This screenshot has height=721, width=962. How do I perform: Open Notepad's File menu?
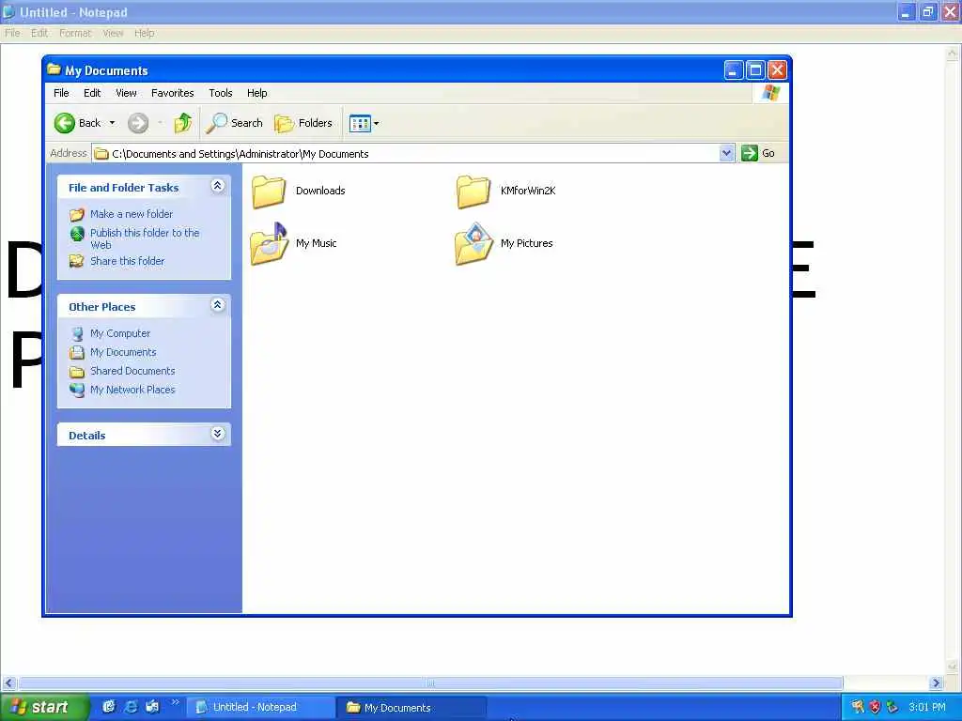point(12,33)
